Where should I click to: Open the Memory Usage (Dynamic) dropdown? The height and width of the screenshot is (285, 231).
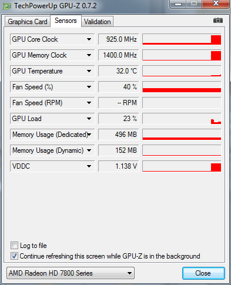click(x=89, y=150)
